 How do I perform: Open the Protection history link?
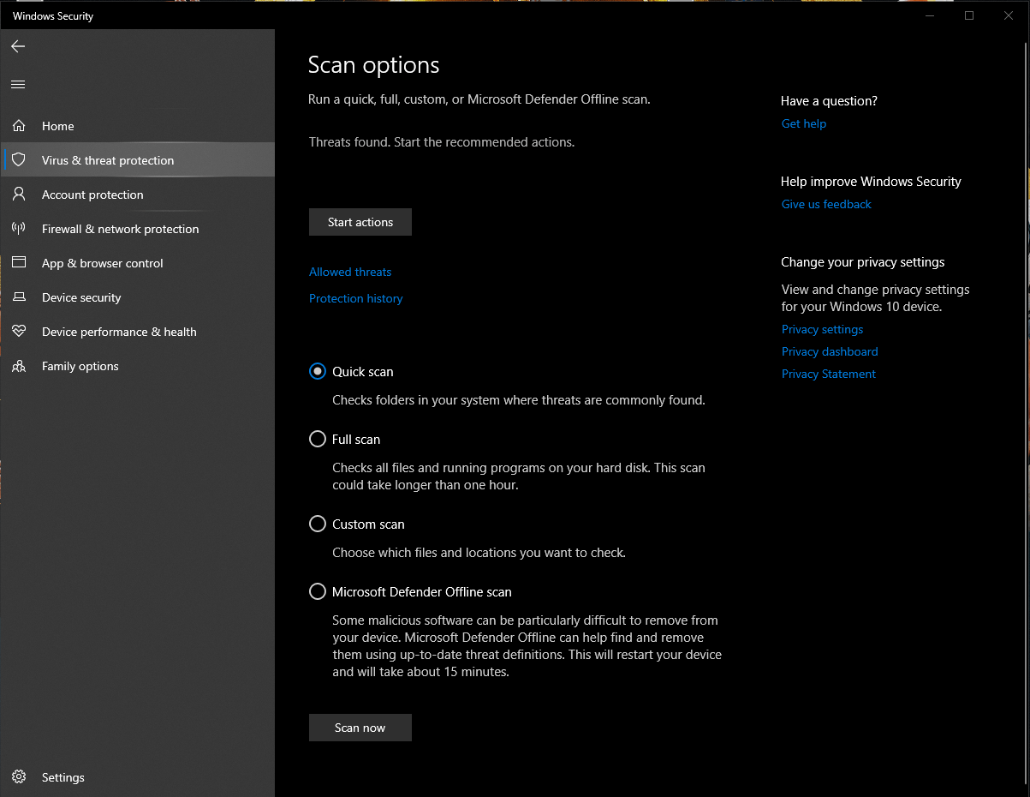355,298
